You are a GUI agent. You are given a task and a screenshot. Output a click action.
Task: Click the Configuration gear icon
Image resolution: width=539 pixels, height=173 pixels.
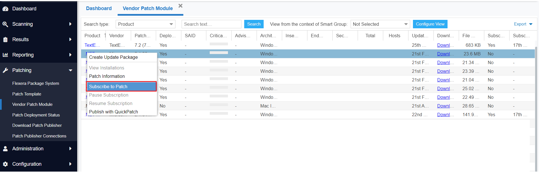pyautogui.click(x=5, y=164)
